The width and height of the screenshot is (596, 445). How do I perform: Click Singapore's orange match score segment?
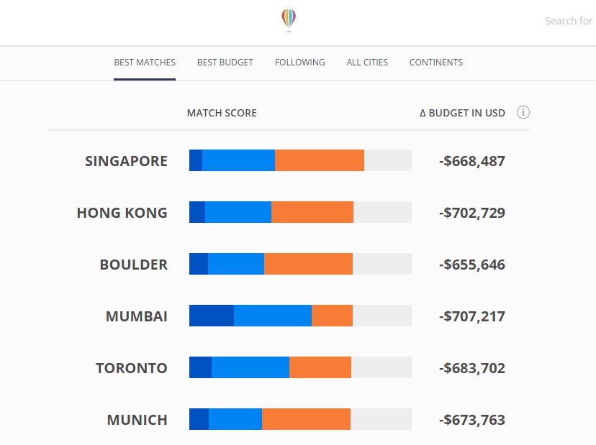click(x=320, y=160)
